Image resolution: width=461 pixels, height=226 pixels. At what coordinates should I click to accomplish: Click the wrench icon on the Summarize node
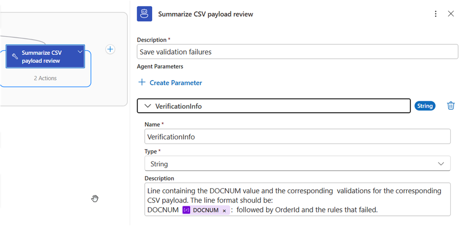pos(15,57)
